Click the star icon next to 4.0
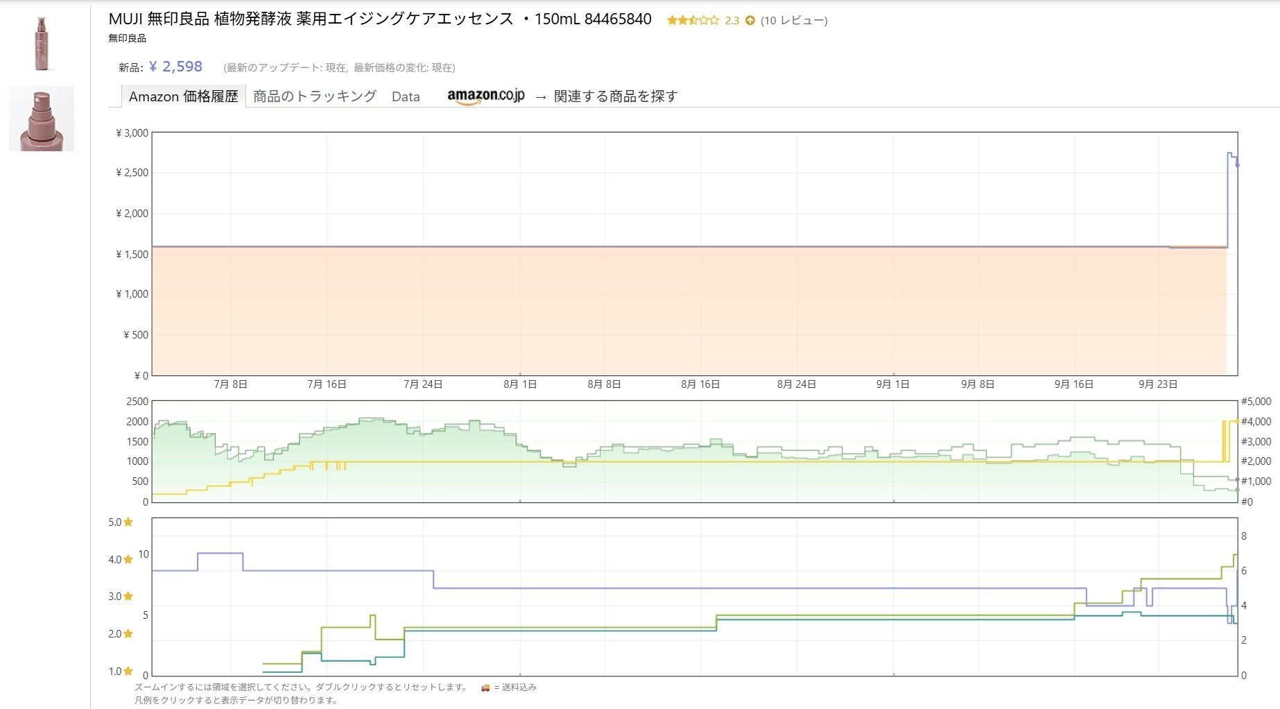This screenshot has width=1280, height=709. pos(128,559)
